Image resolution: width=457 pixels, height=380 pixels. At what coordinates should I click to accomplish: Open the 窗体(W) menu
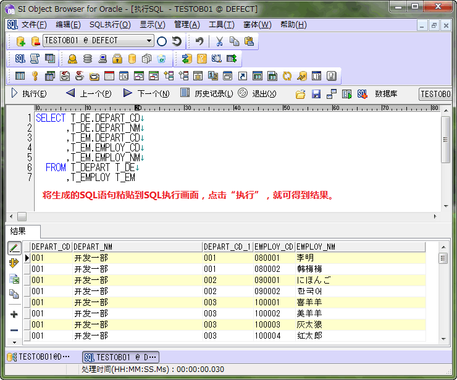tap(257, 25)
